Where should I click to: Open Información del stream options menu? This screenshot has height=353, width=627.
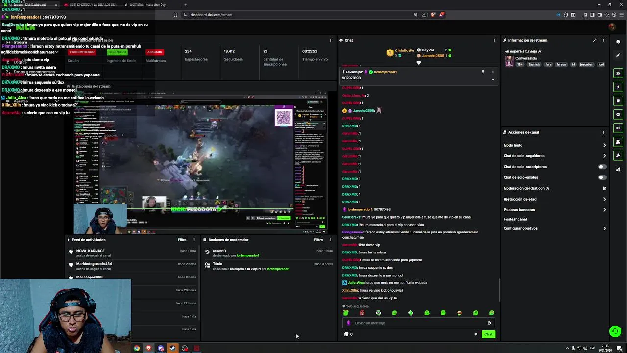(x=603, y=40)
